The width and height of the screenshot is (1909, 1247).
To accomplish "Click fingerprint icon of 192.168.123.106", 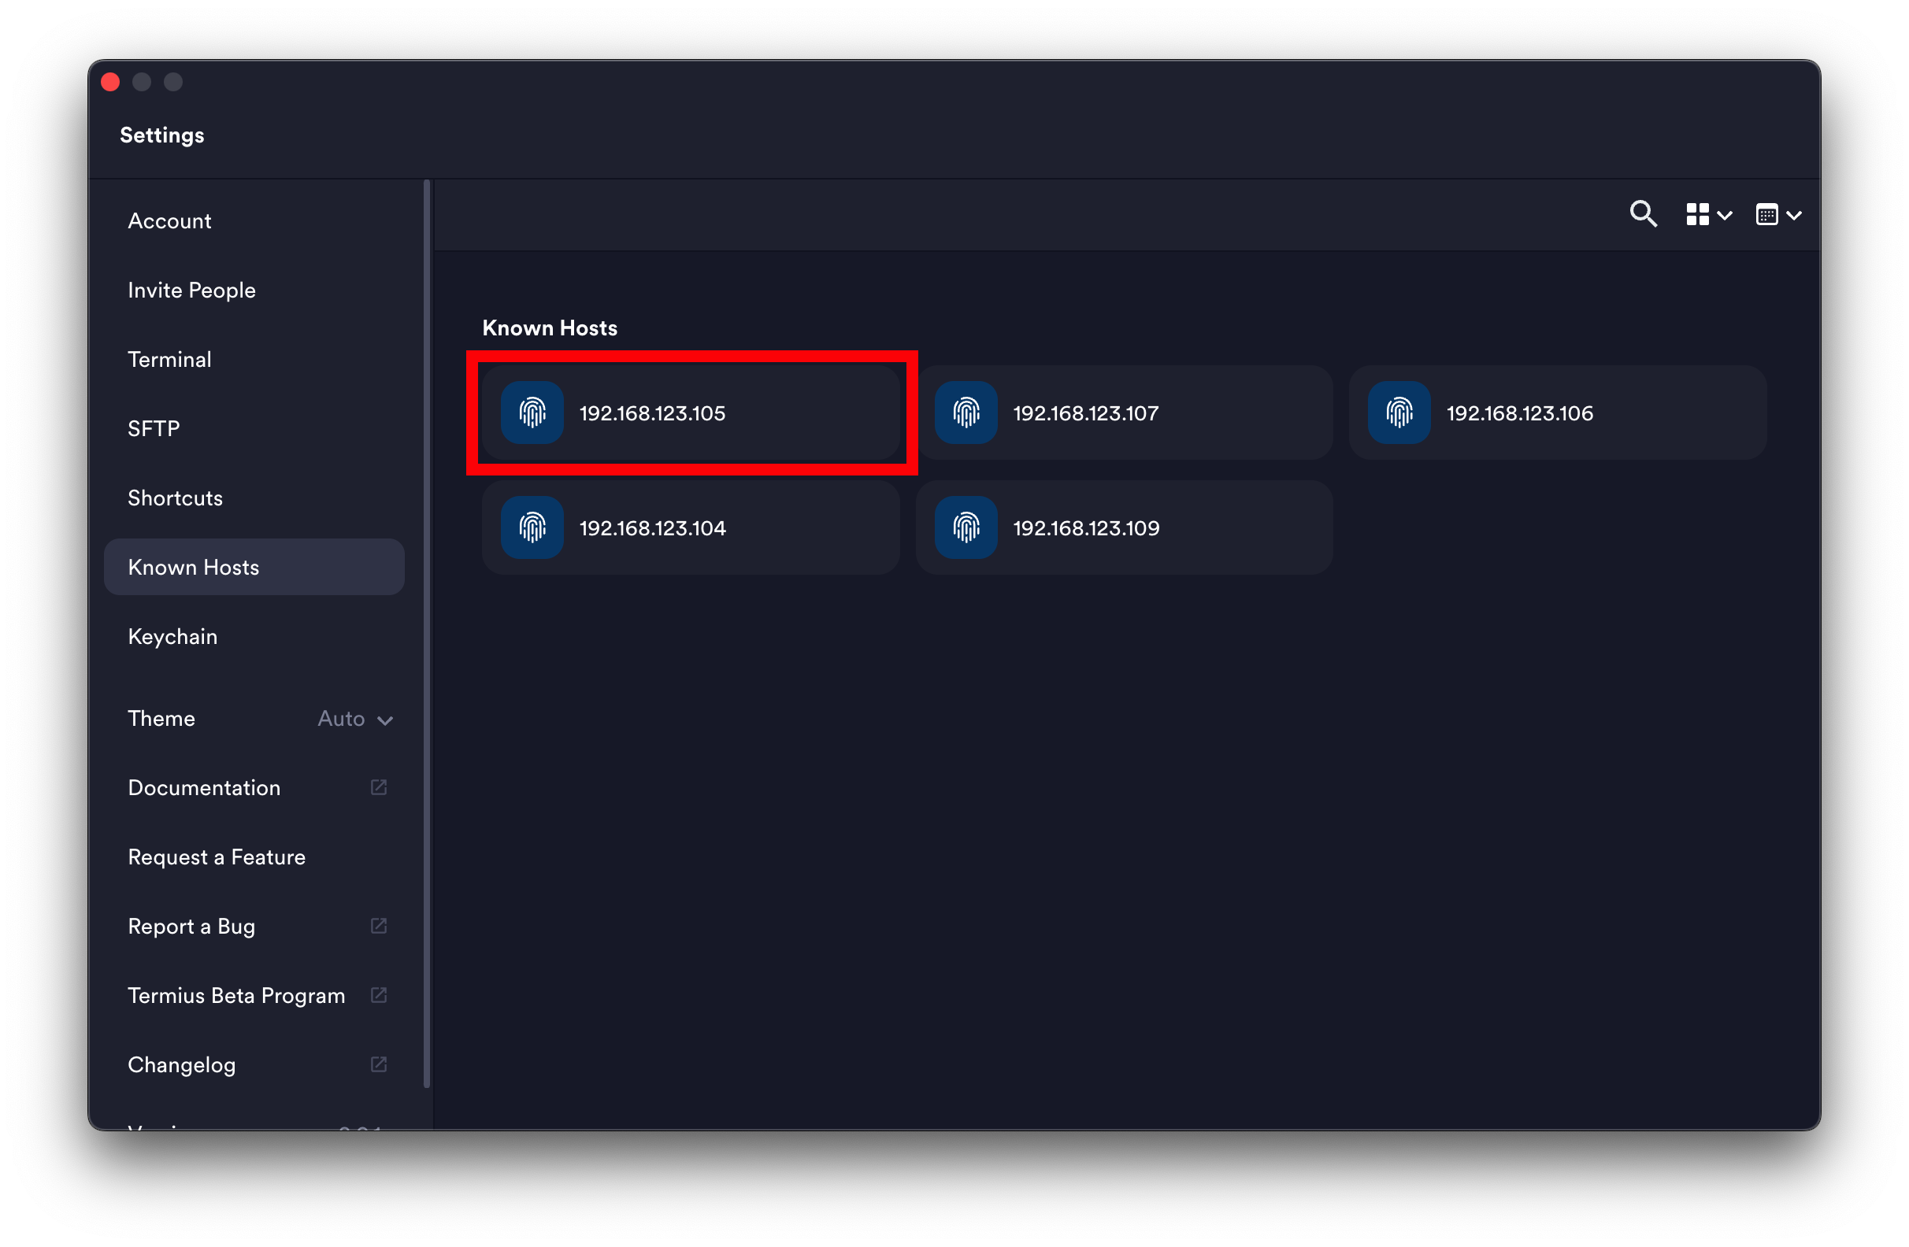I will click(1399, 413).
